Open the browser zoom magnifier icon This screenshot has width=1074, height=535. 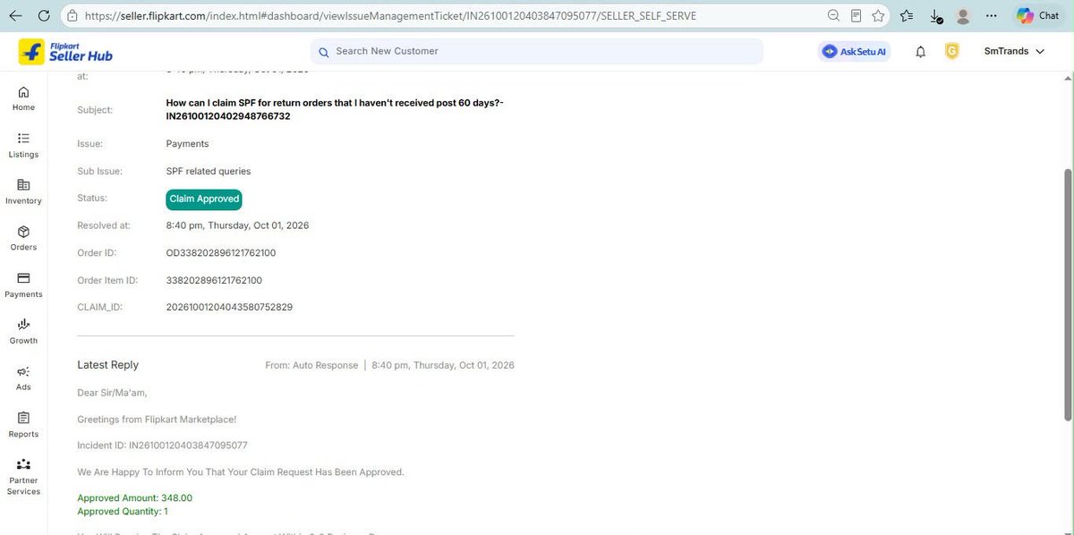(833, 15)
